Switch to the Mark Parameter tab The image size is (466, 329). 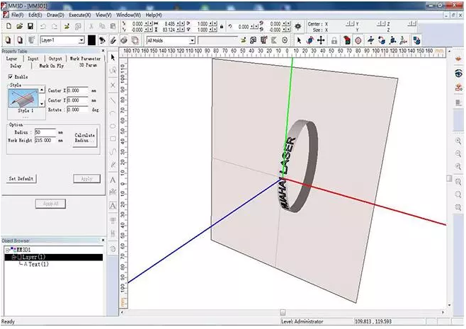click(x=85, y=59)
